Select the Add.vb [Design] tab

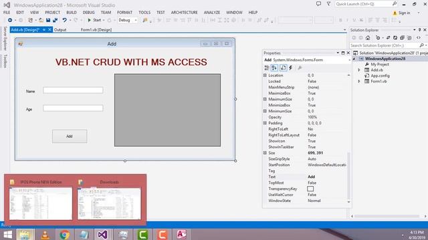point(25,29)
